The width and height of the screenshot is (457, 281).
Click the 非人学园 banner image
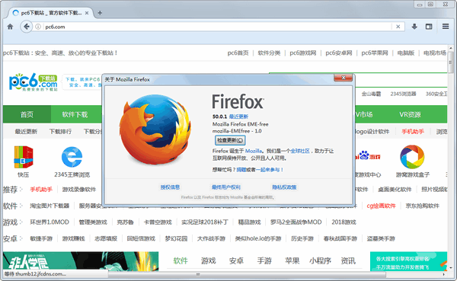click(81, 261)
